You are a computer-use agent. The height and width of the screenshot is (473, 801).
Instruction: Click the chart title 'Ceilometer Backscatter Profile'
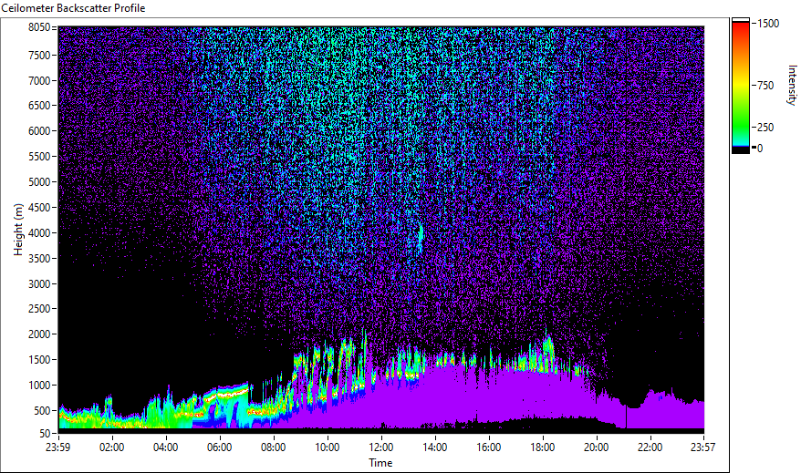coord(73,8)
